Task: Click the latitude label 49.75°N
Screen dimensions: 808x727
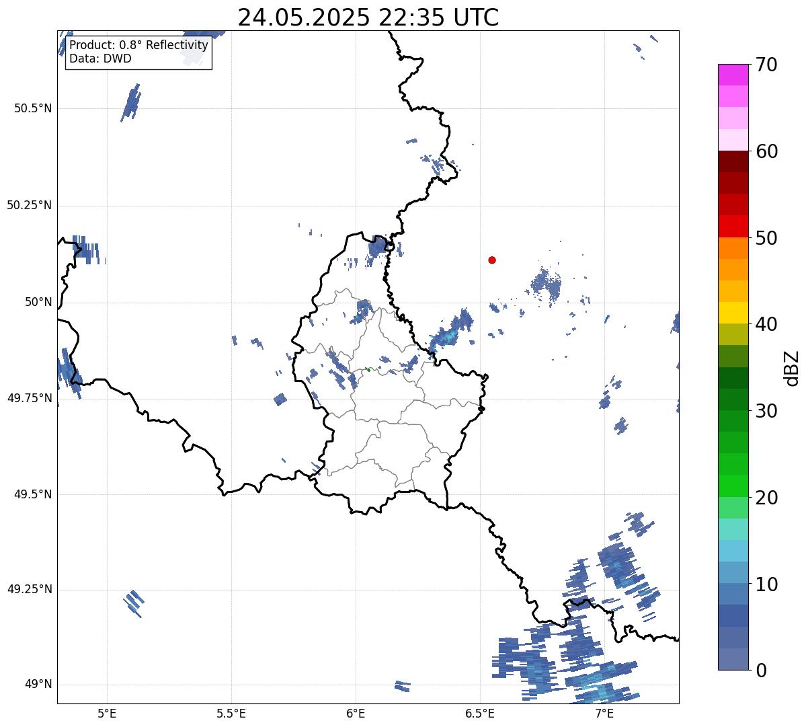Action: click(x=30, y=398)
